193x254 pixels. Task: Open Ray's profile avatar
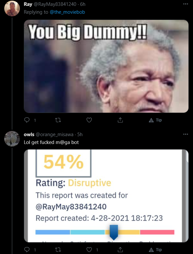point(12,8)
